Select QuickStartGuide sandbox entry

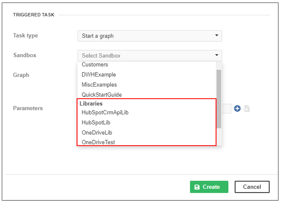[x=102, y=95]
